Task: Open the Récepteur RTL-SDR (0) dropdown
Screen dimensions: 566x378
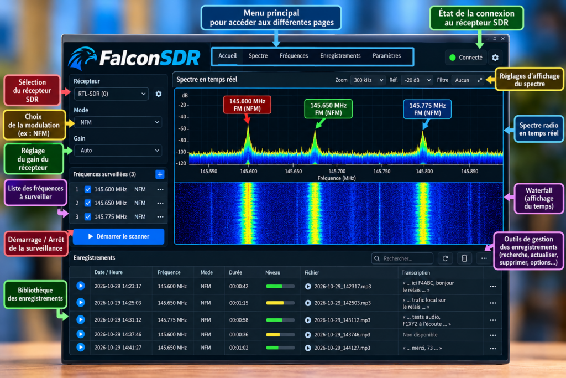Action: point(112,94)
